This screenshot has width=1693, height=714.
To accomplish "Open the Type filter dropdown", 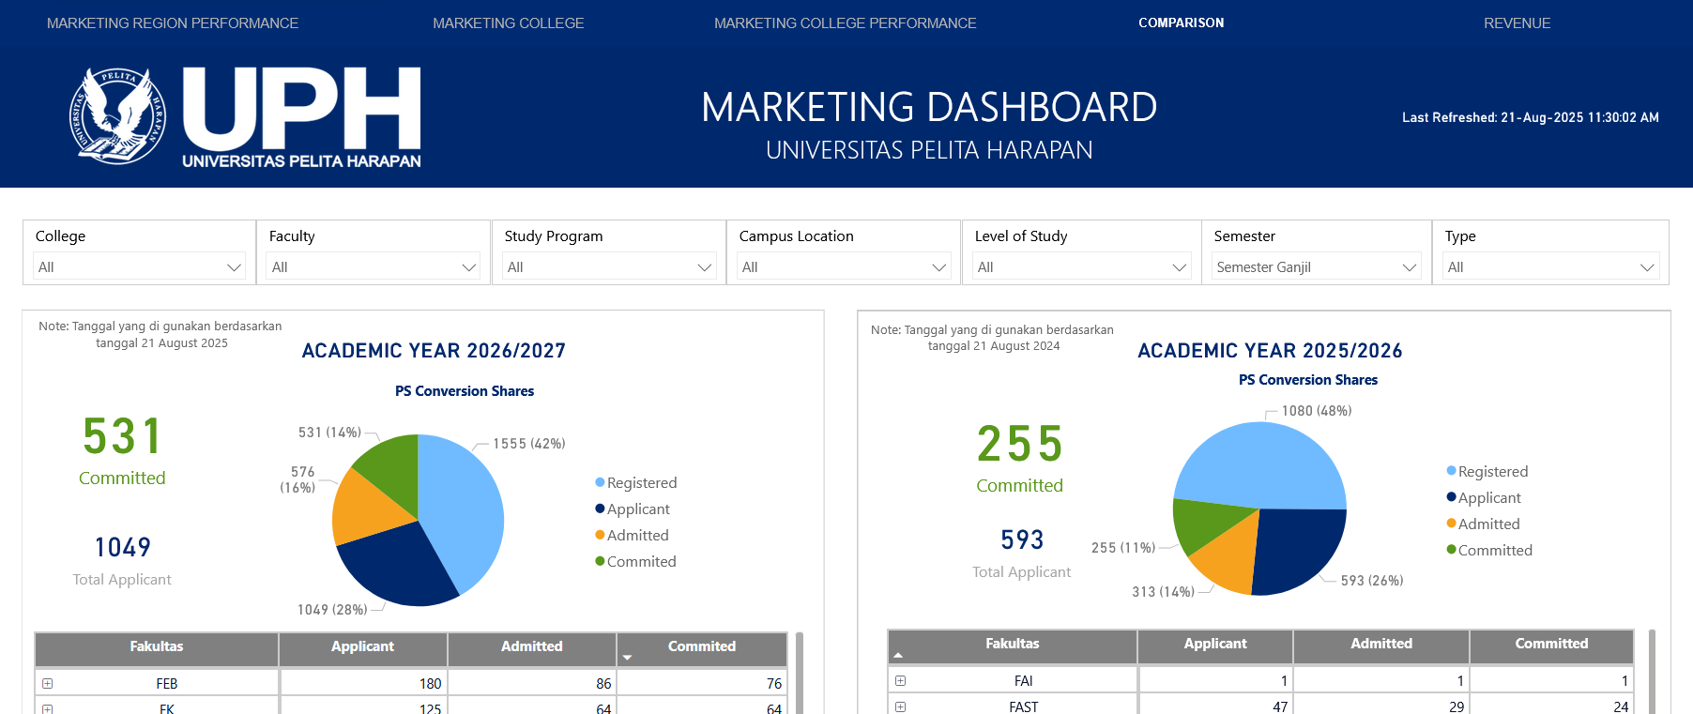I will point(1550,266).
